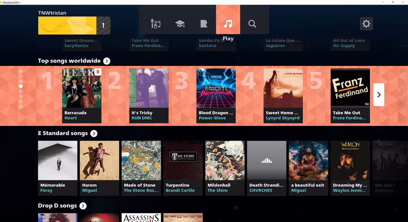Select the Play music note tab
The image size is (408, 222).
(228, 20)
